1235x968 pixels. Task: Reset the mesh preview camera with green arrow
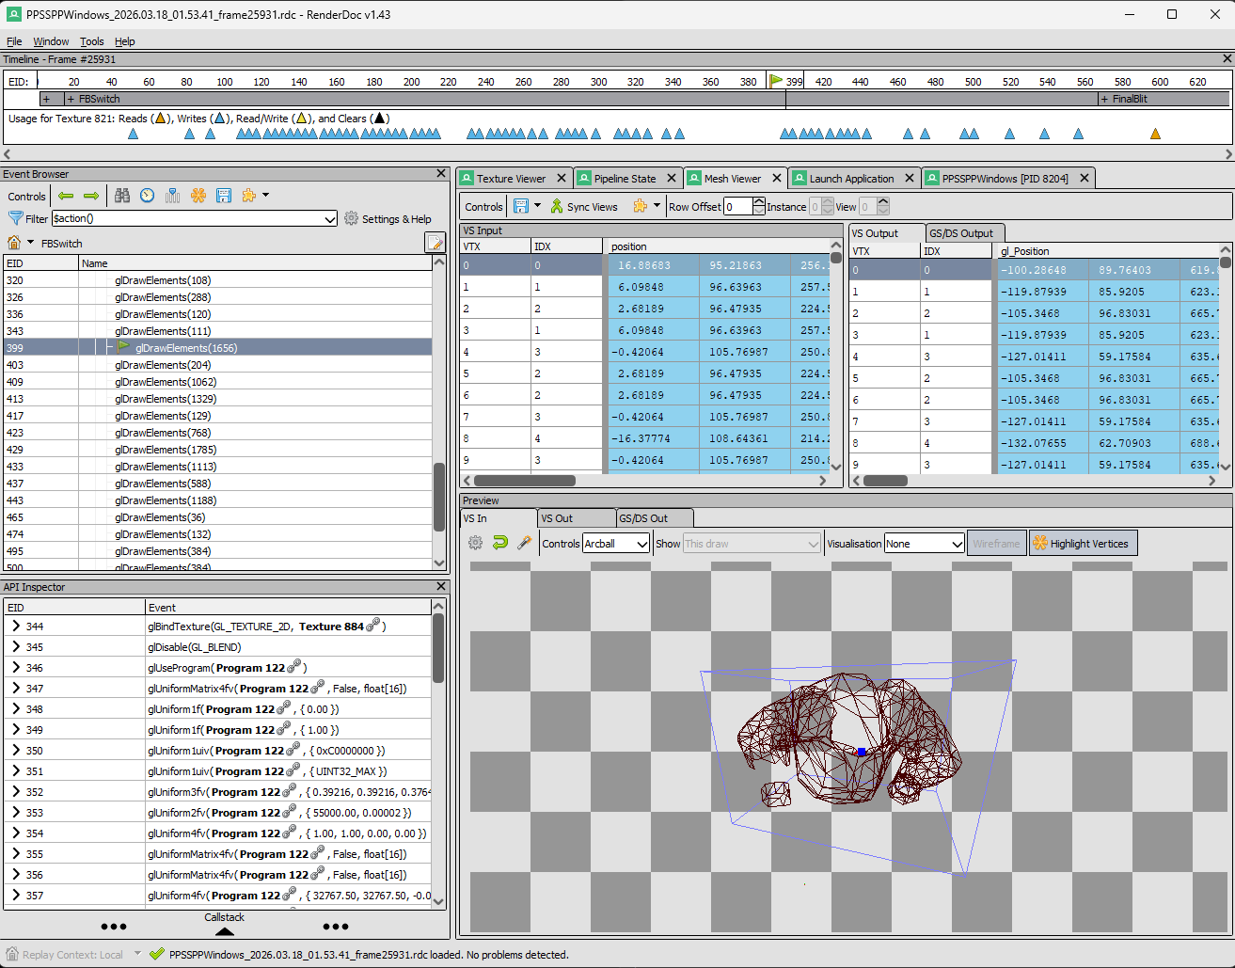[500, 543]
